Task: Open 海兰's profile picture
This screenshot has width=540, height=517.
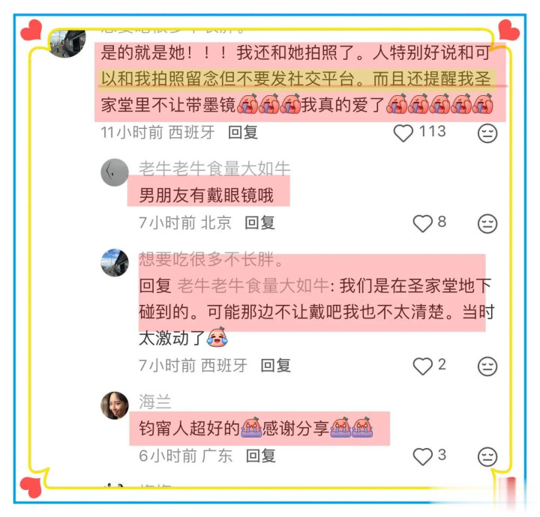Action: 114,405
